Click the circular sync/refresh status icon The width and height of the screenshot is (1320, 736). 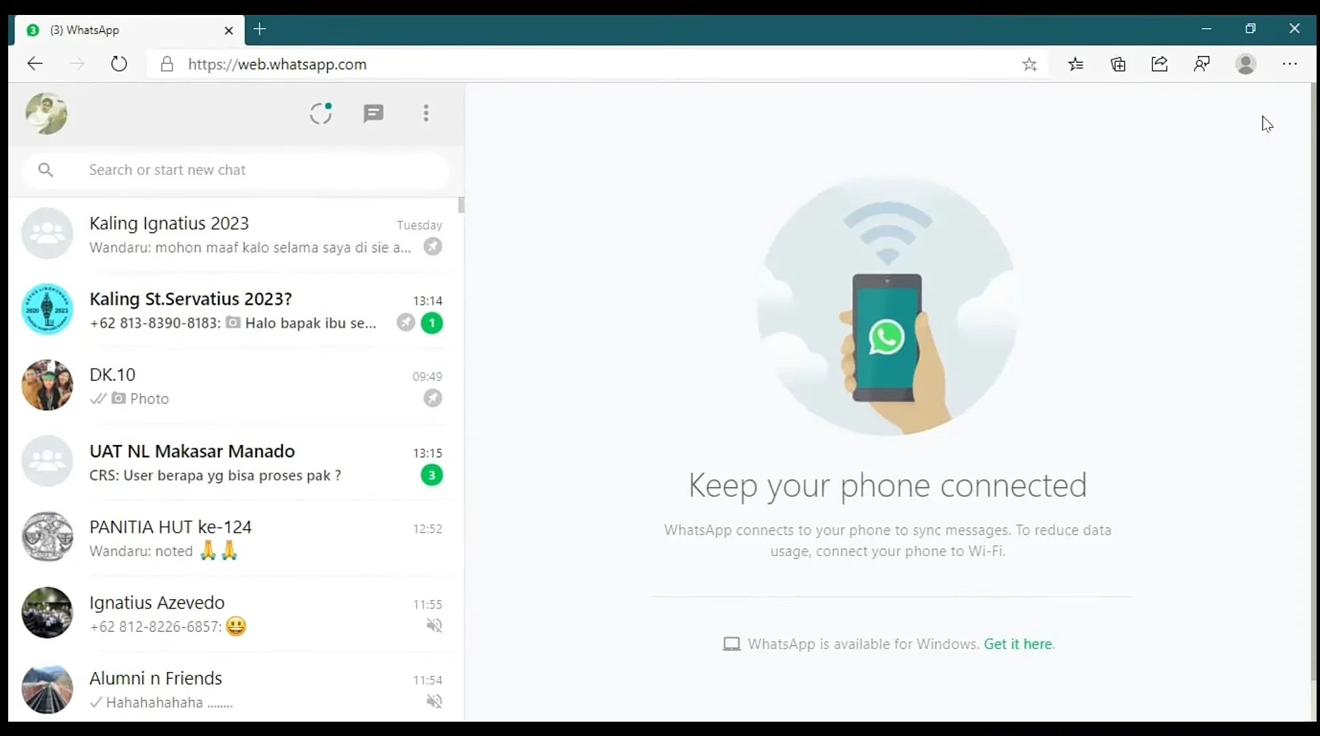(321, 112)
